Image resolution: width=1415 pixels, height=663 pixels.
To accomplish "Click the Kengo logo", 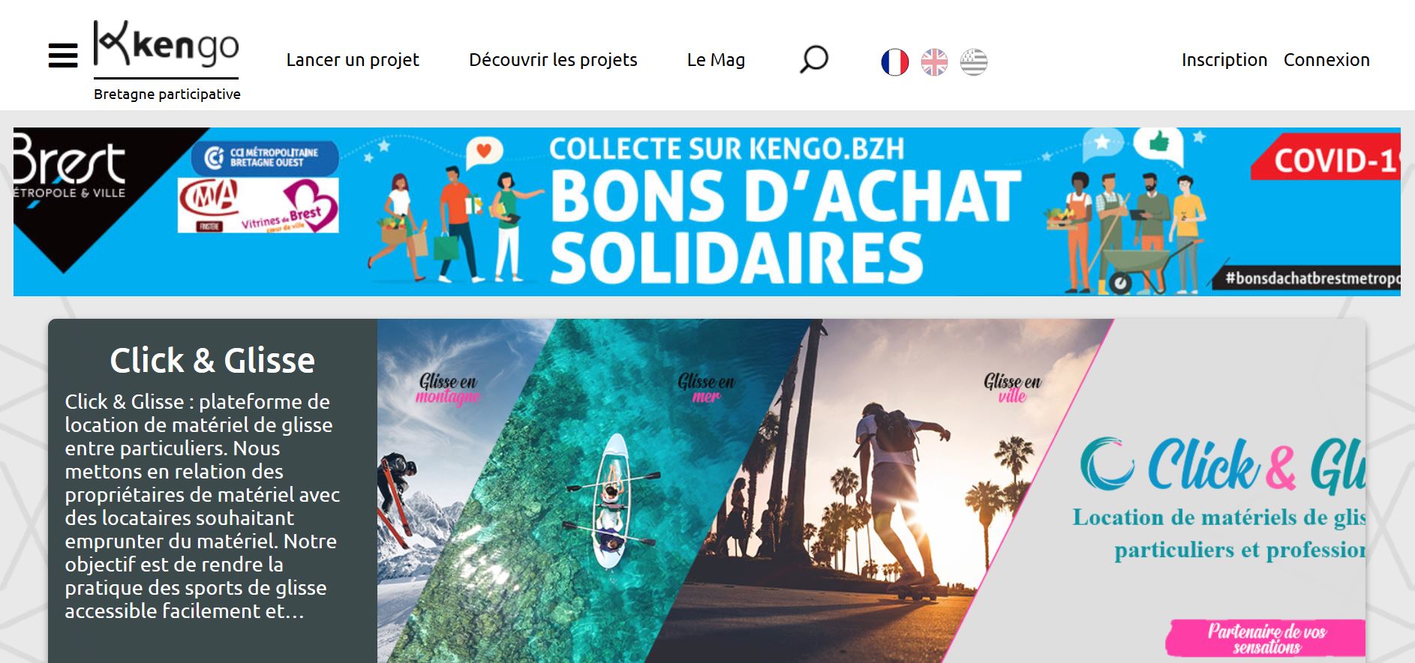I will (x=167, y=60).
